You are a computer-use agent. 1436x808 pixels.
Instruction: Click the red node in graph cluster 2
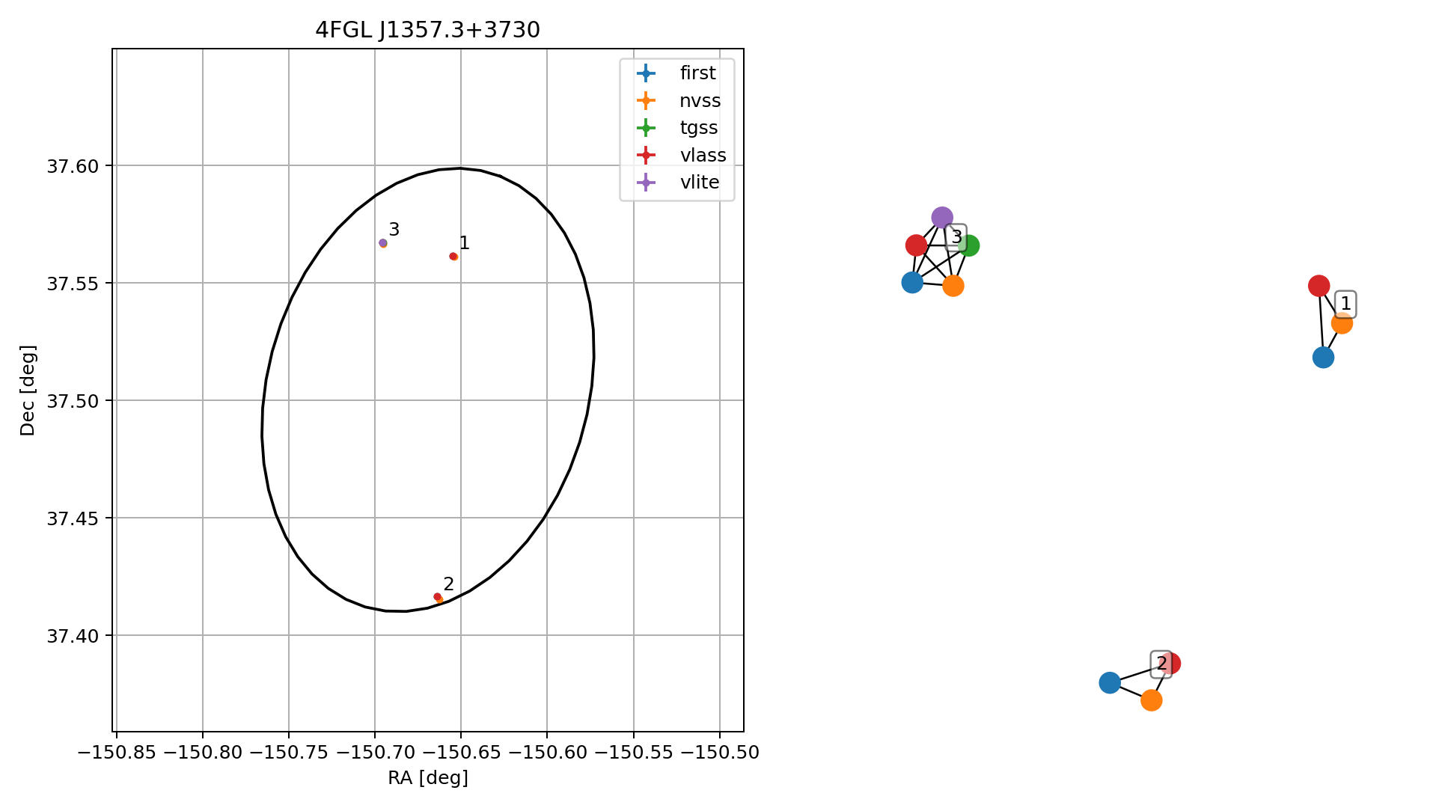(x=1170, y=664)
